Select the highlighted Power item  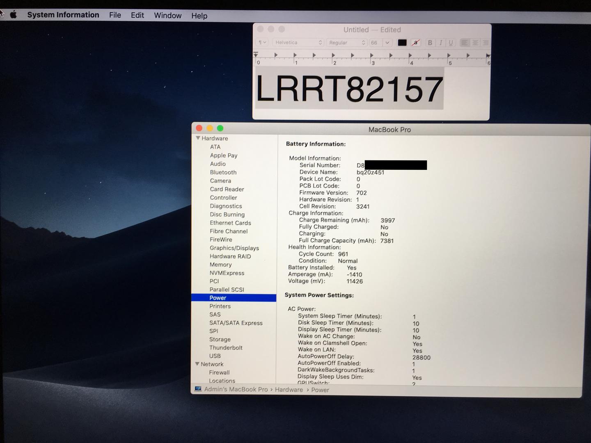coord(234,298)
